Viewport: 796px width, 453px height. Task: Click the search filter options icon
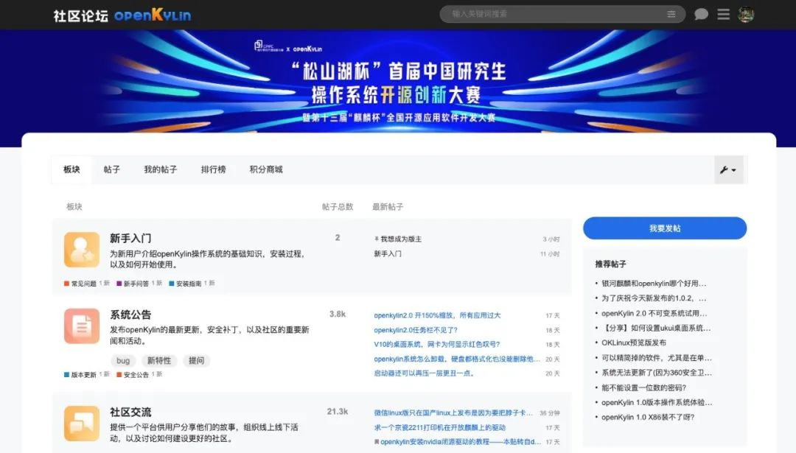(x=671, y=14)
